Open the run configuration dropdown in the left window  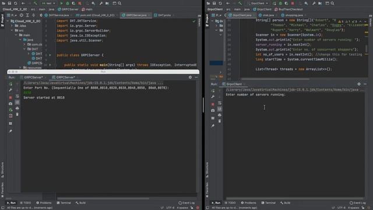tap(48, 3)
